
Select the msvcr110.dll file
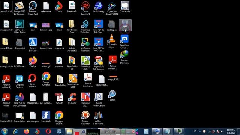pos(6,7)
